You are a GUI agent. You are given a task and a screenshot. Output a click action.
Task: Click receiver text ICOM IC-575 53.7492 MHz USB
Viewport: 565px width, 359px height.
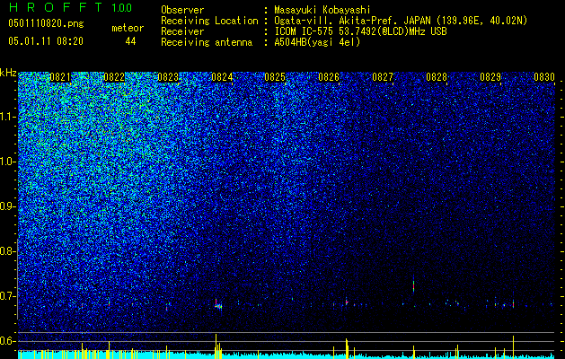coord(360,31)
